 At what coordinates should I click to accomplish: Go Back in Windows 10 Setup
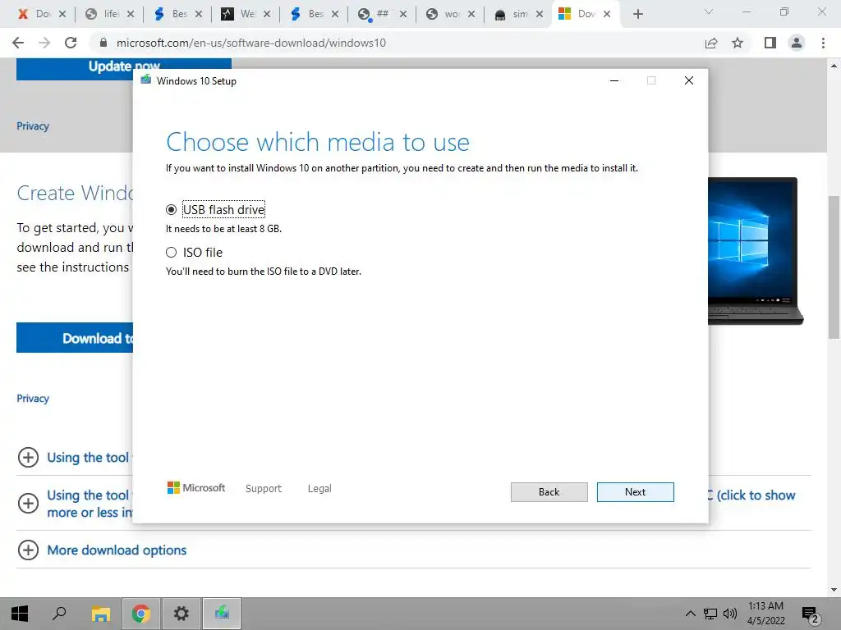(x=549, y=492)
